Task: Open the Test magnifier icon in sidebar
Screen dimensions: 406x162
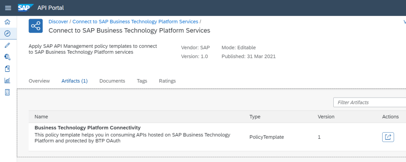Action: point(7,57)
